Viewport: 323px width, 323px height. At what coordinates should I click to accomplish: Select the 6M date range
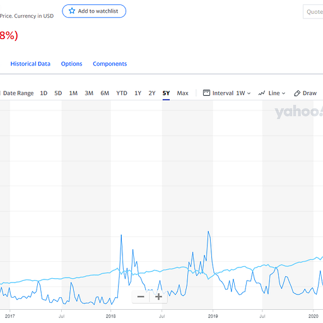pyautogui.click(x=105, y=93)
